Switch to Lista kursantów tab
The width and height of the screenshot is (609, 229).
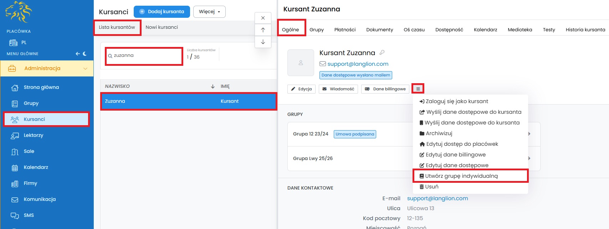click(117, 27)
